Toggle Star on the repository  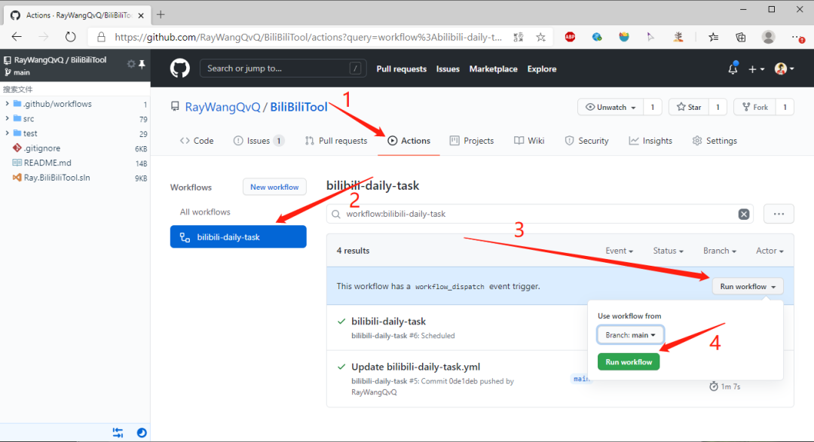tap(689, 107)
